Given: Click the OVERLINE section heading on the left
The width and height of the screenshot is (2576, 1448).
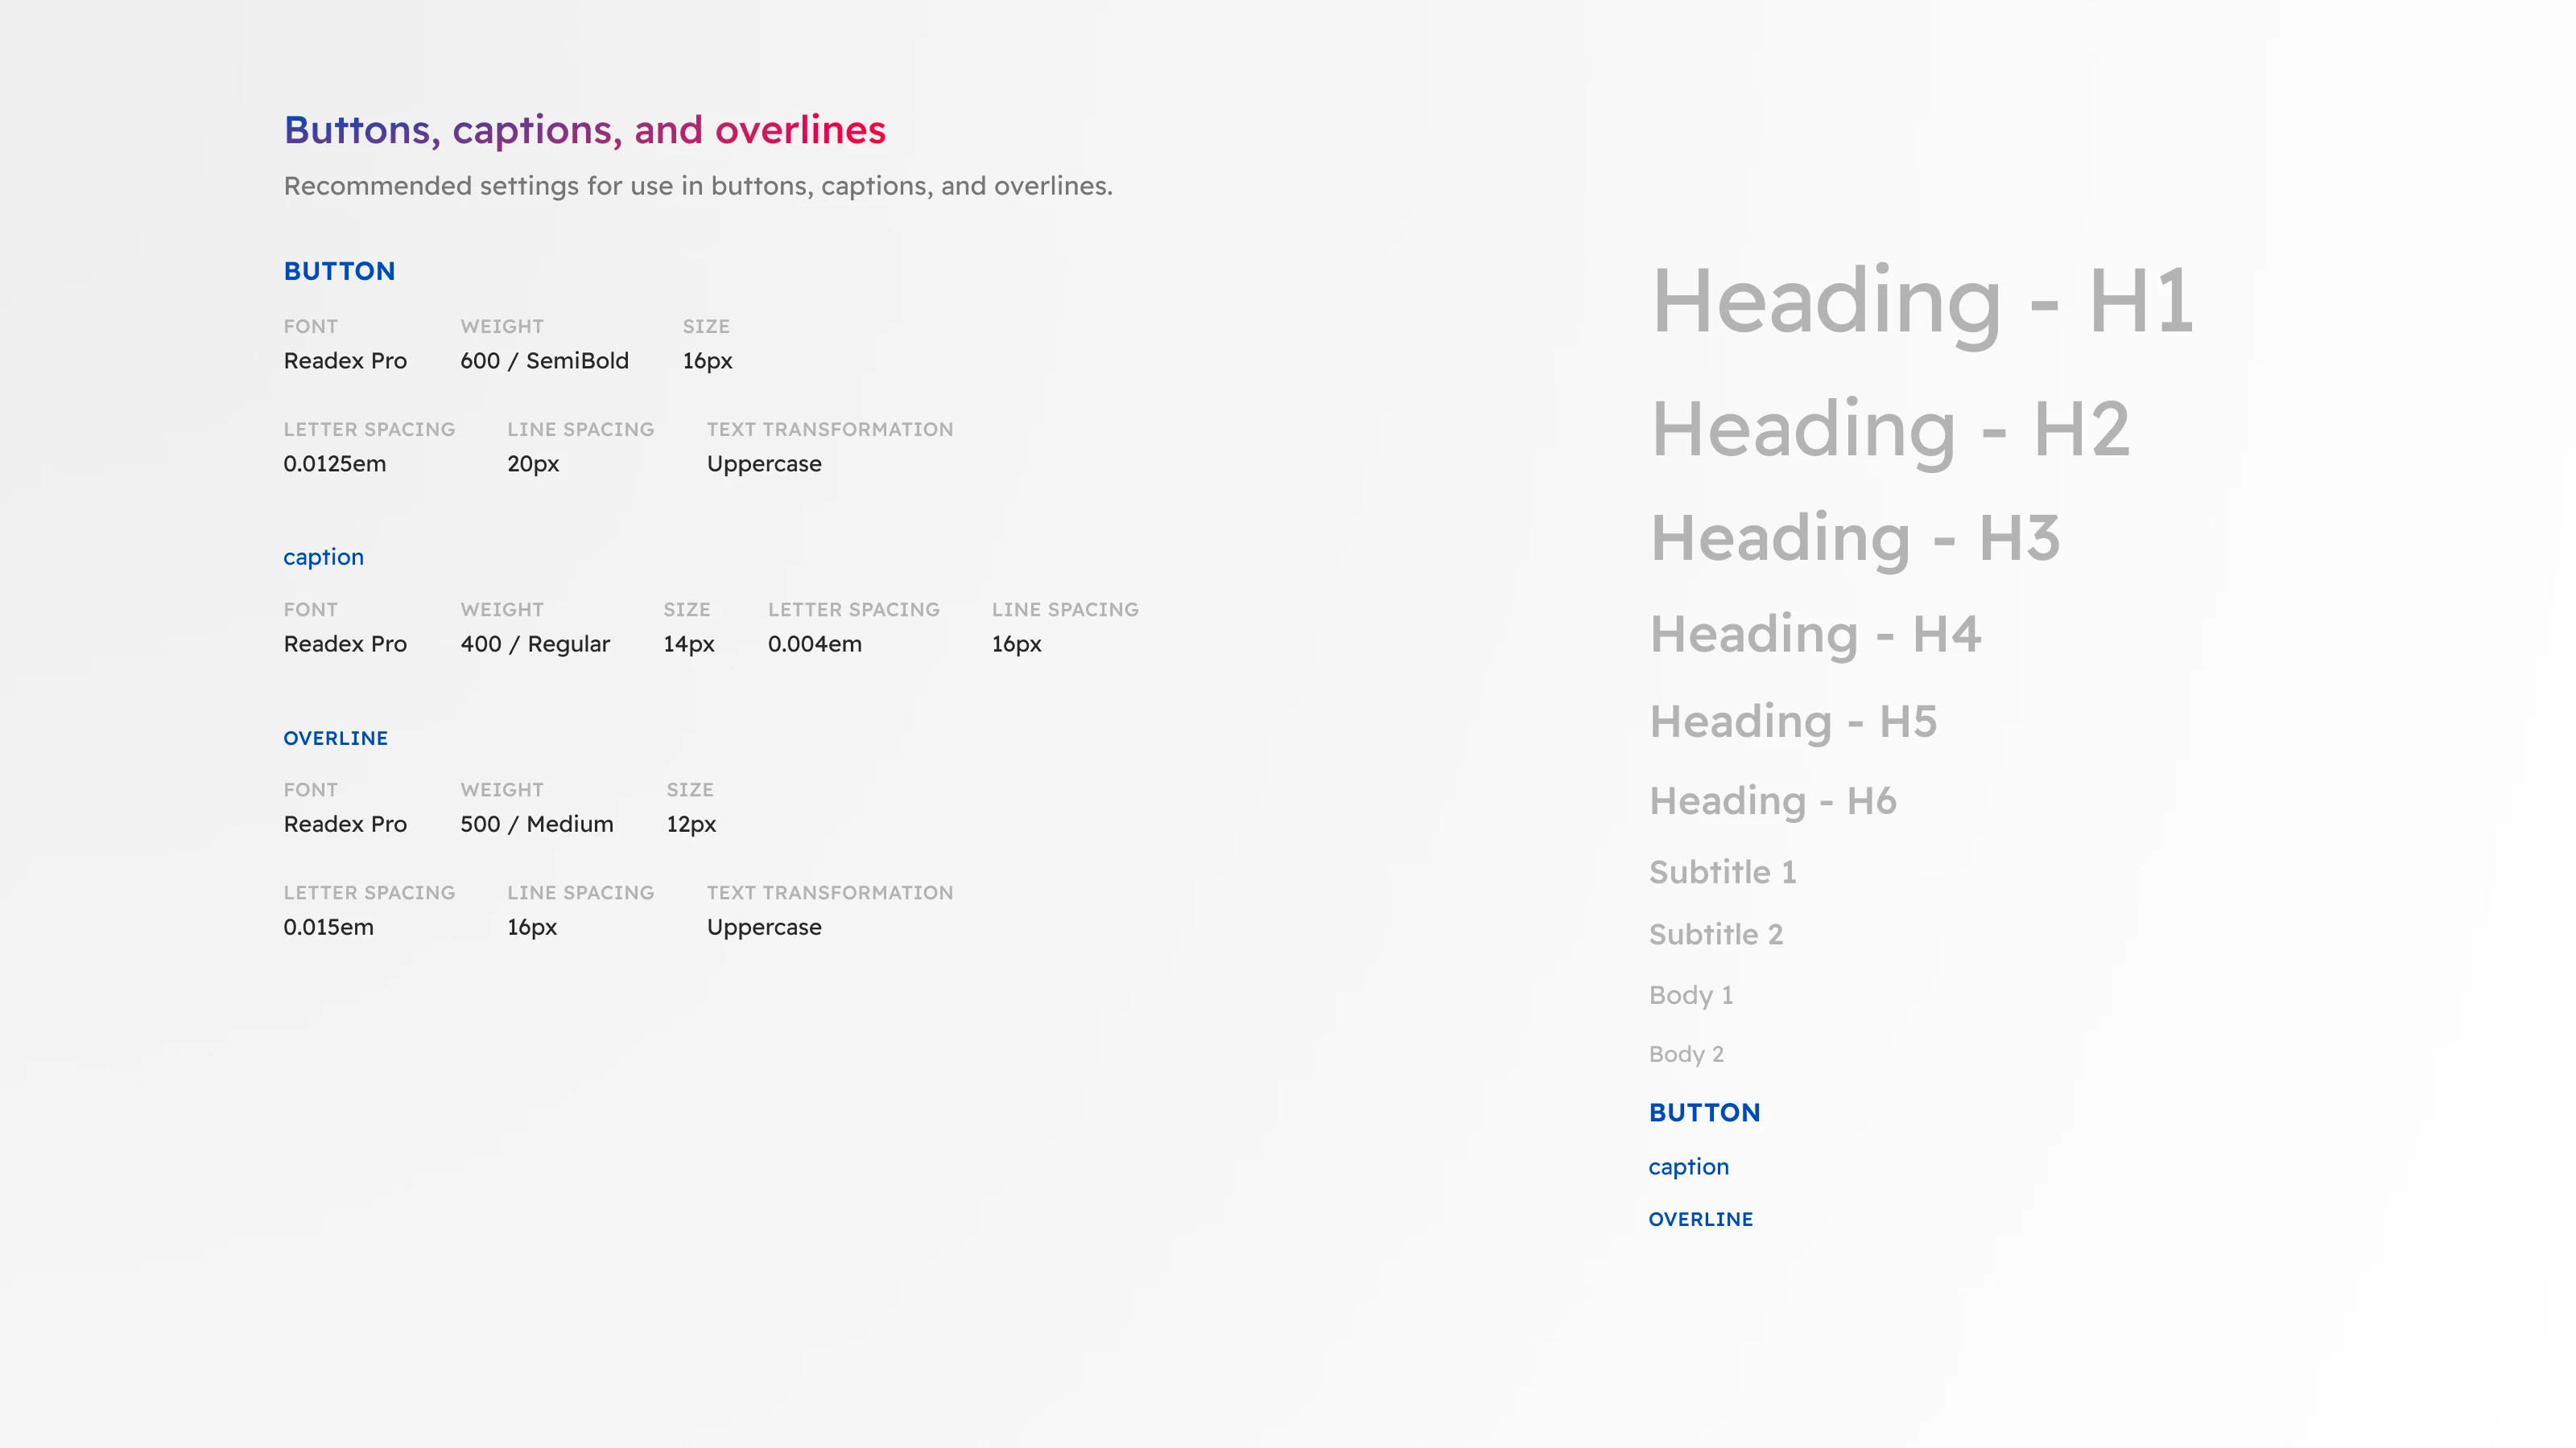Looking at the screenshot, I should pyautogui.click(x=335, y=738).
